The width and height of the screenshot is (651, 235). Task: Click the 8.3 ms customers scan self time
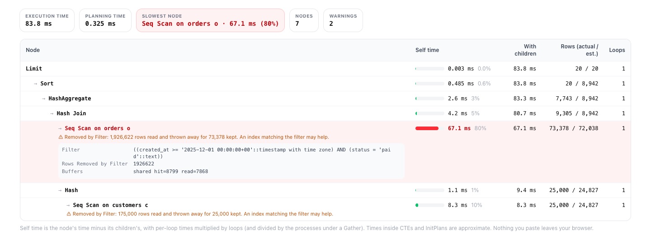(x=458, y=205)
